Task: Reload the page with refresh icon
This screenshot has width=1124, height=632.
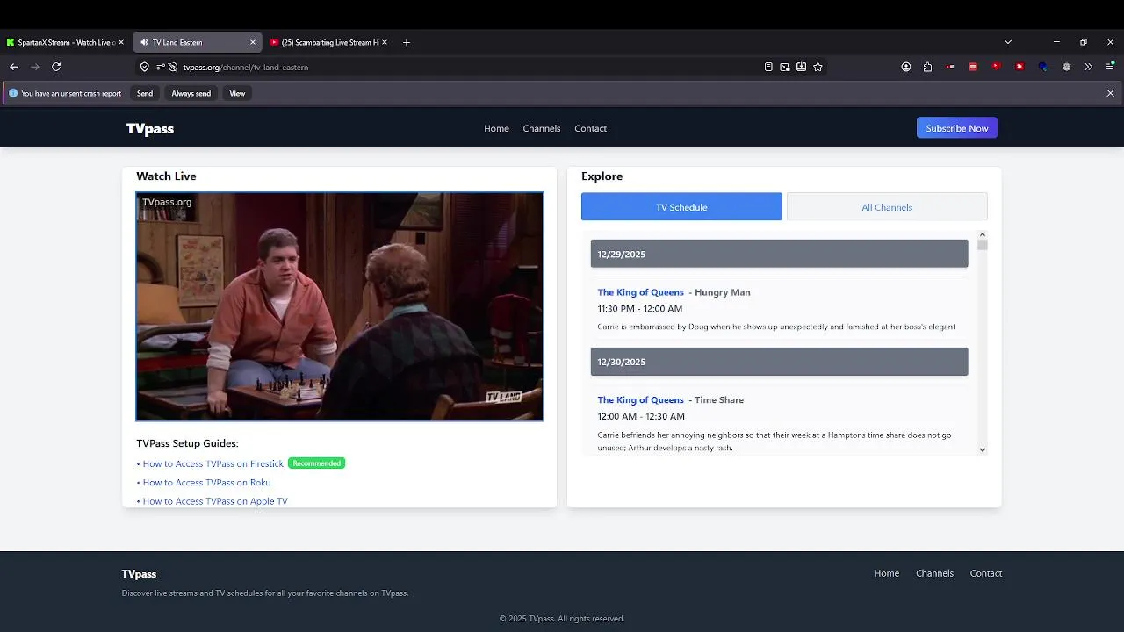Action: pyautogui.click(x=56, y=67)
